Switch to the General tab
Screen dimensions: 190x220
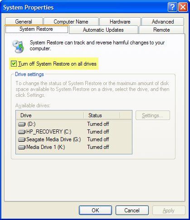tap(24, 22)
